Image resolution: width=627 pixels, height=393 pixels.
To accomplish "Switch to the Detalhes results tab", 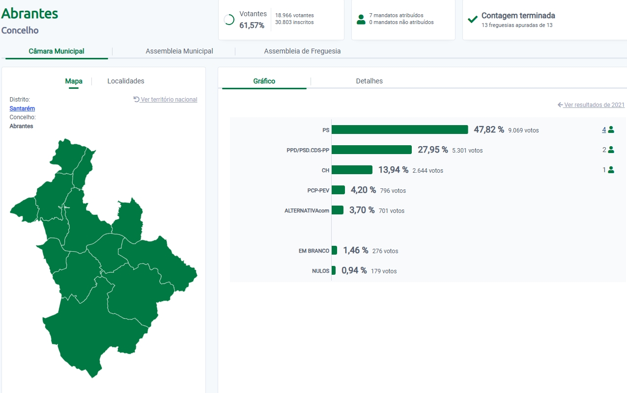I will tap(369, 81).
